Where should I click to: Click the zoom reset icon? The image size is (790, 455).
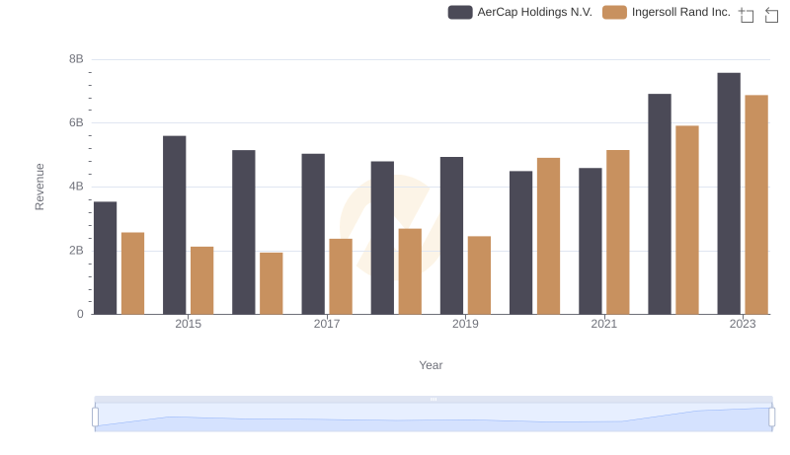click(x=771, y=15)
